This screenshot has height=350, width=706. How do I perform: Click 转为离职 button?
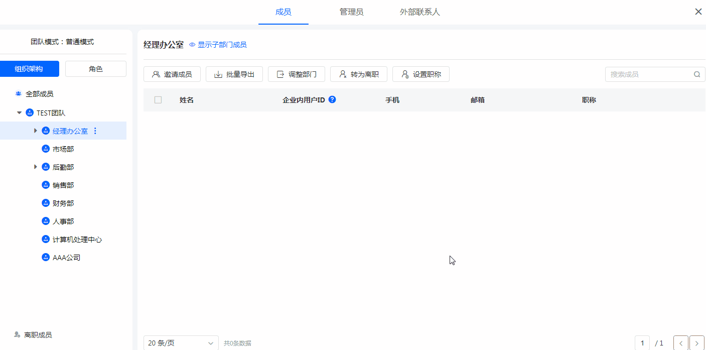point(358,74)
